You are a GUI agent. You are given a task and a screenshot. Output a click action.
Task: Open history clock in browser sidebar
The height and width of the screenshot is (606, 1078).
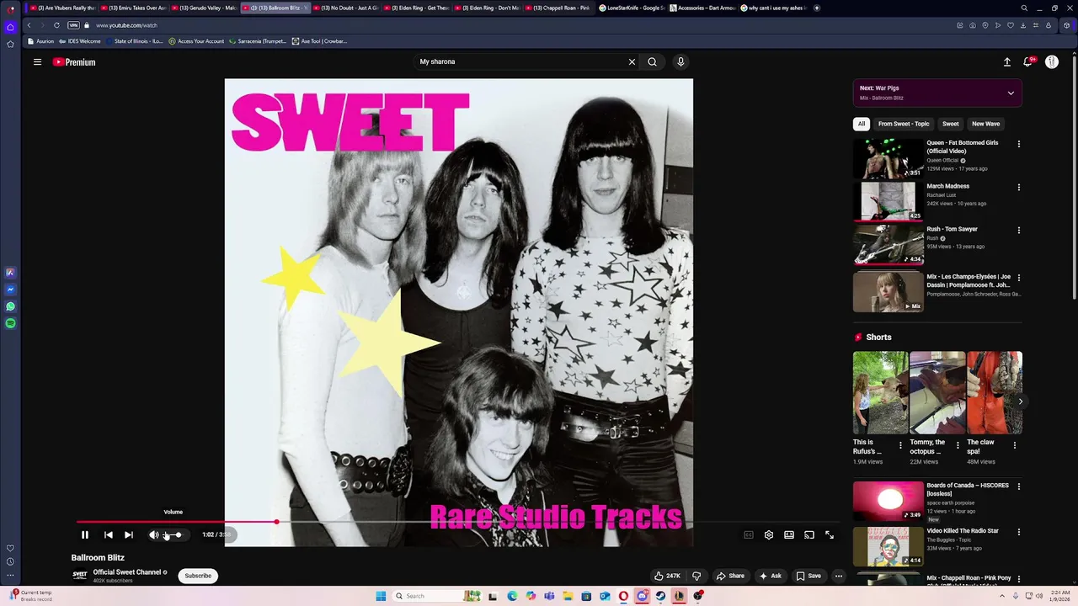click(x=10, y=561)
